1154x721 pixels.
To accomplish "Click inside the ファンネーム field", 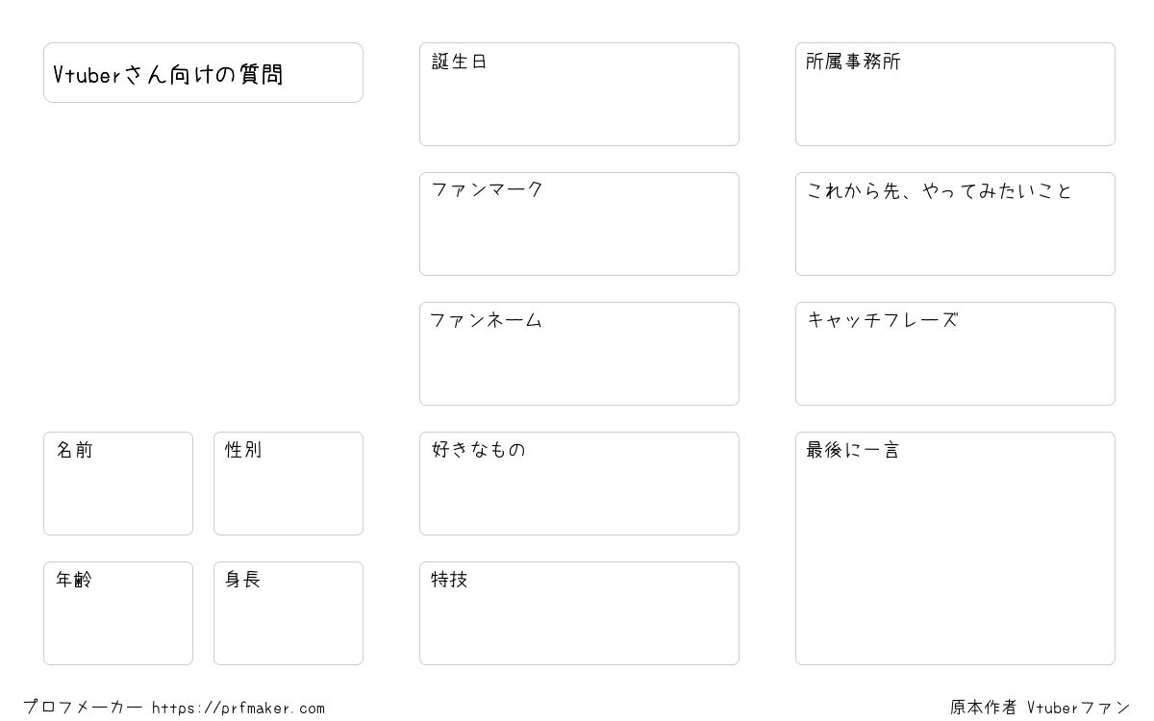I will (579, 354).
